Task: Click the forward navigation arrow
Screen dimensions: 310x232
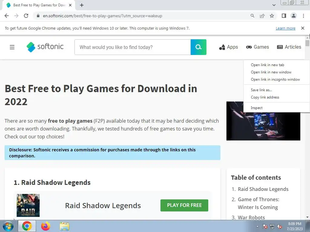Action: [x=16, y=16]
